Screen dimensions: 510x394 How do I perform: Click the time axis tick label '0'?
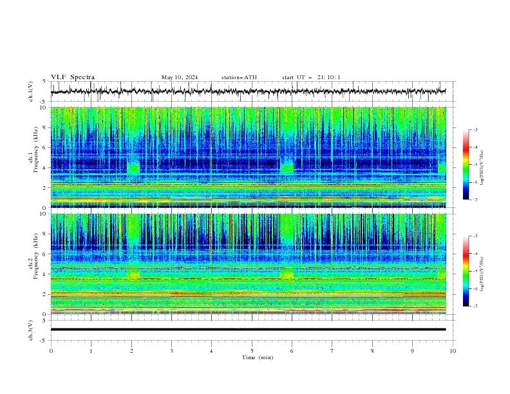(x=51, y=351)
